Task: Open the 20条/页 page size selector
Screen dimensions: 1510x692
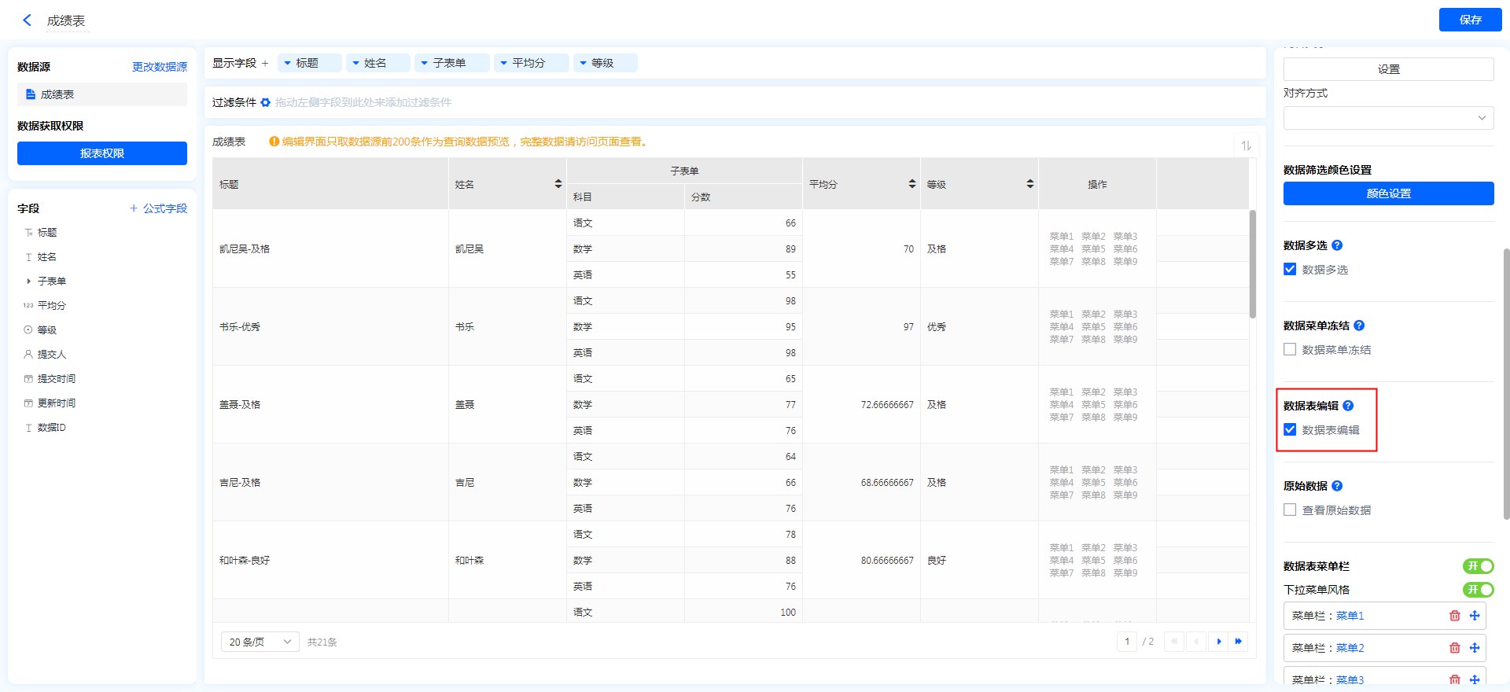Action: coord(260,642)
